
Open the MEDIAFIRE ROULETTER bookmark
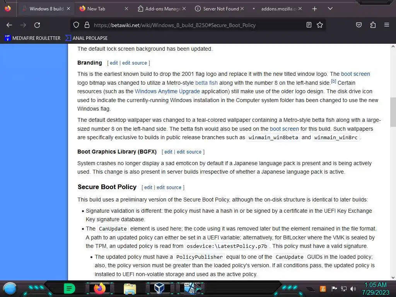32,38
